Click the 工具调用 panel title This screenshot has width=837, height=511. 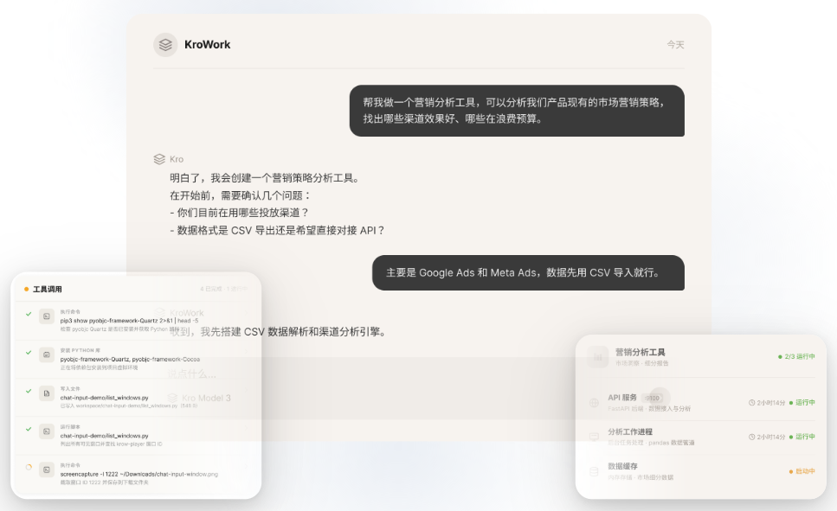point(48,289)
